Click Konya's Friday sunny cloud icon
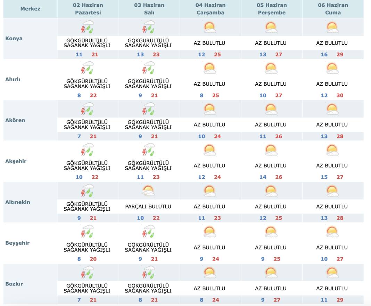Screen dimensions: 371x306 pos(332,27)
